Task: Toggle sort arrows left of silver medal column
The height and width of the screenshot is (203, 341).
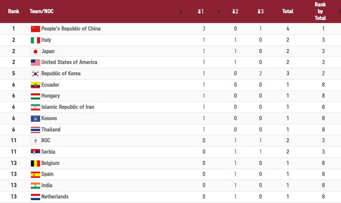Action: pyautogui.click(x=219, y=11)
